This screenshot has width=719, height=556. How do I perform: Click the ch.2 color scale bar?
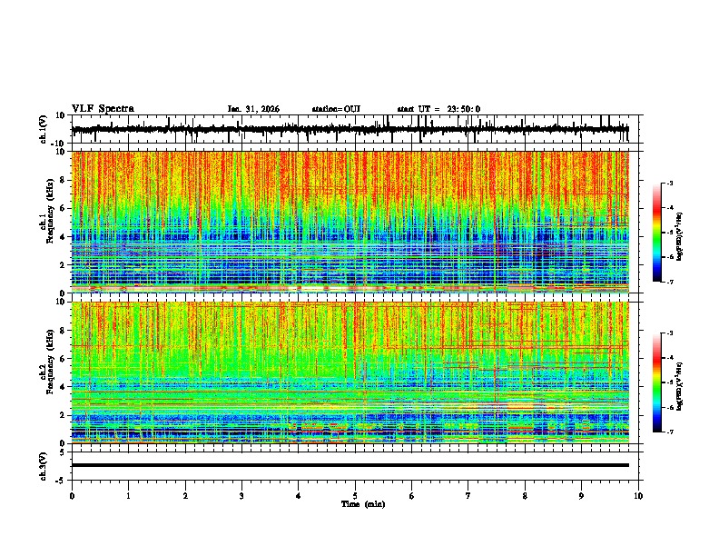(657, 382)
